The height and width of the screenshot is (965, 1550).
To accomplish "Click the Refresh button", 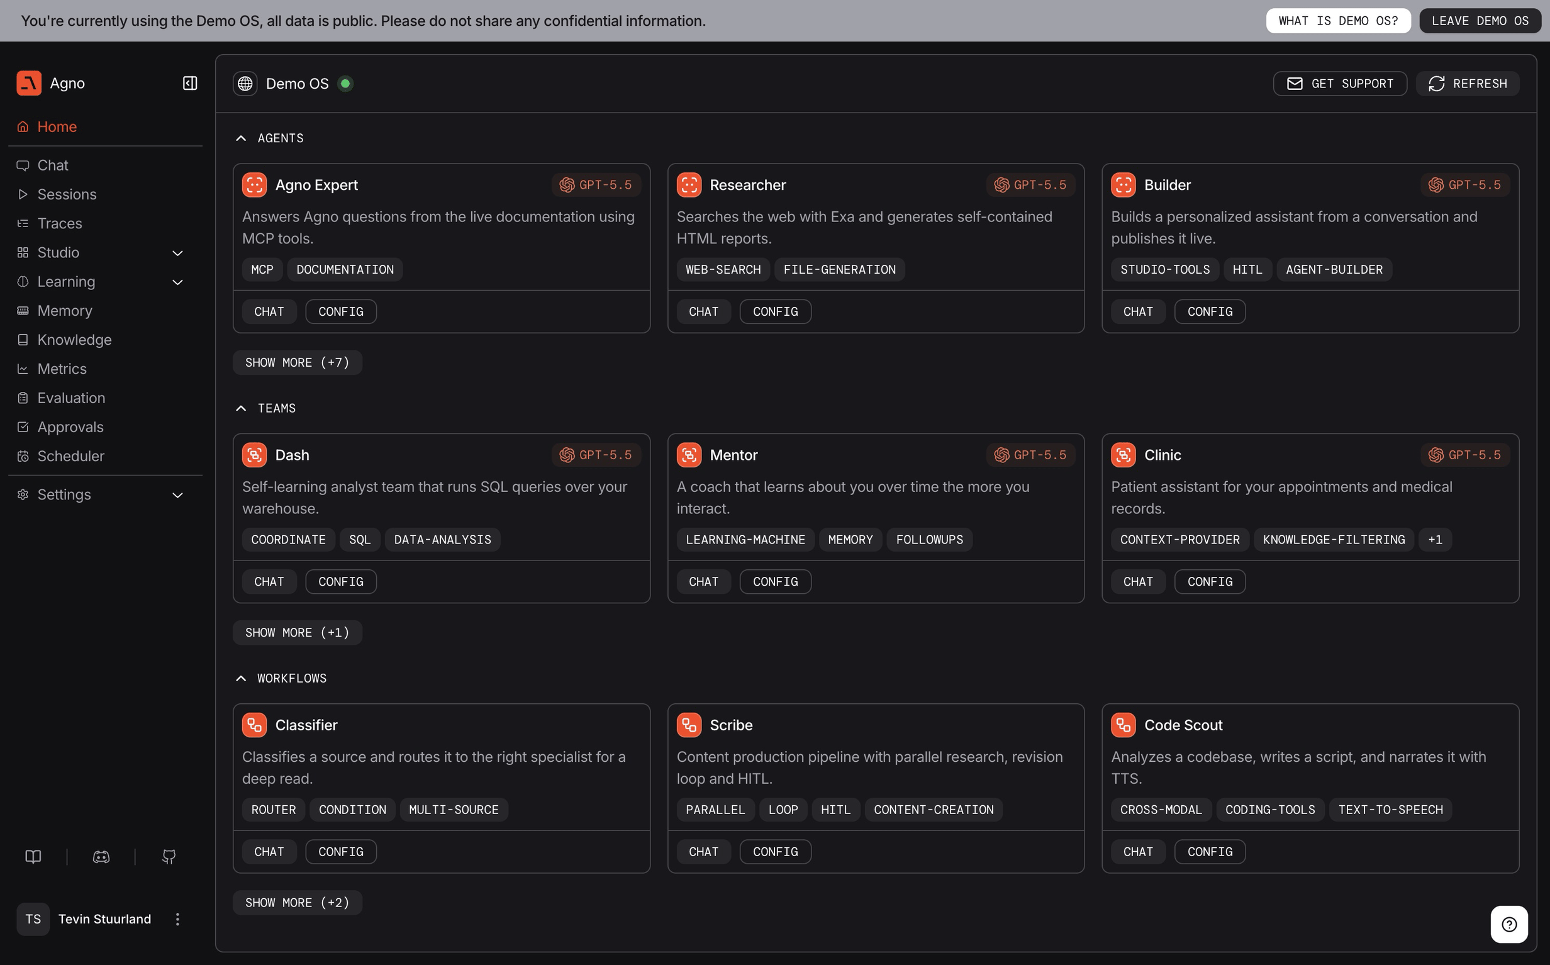I will 1467,84.
